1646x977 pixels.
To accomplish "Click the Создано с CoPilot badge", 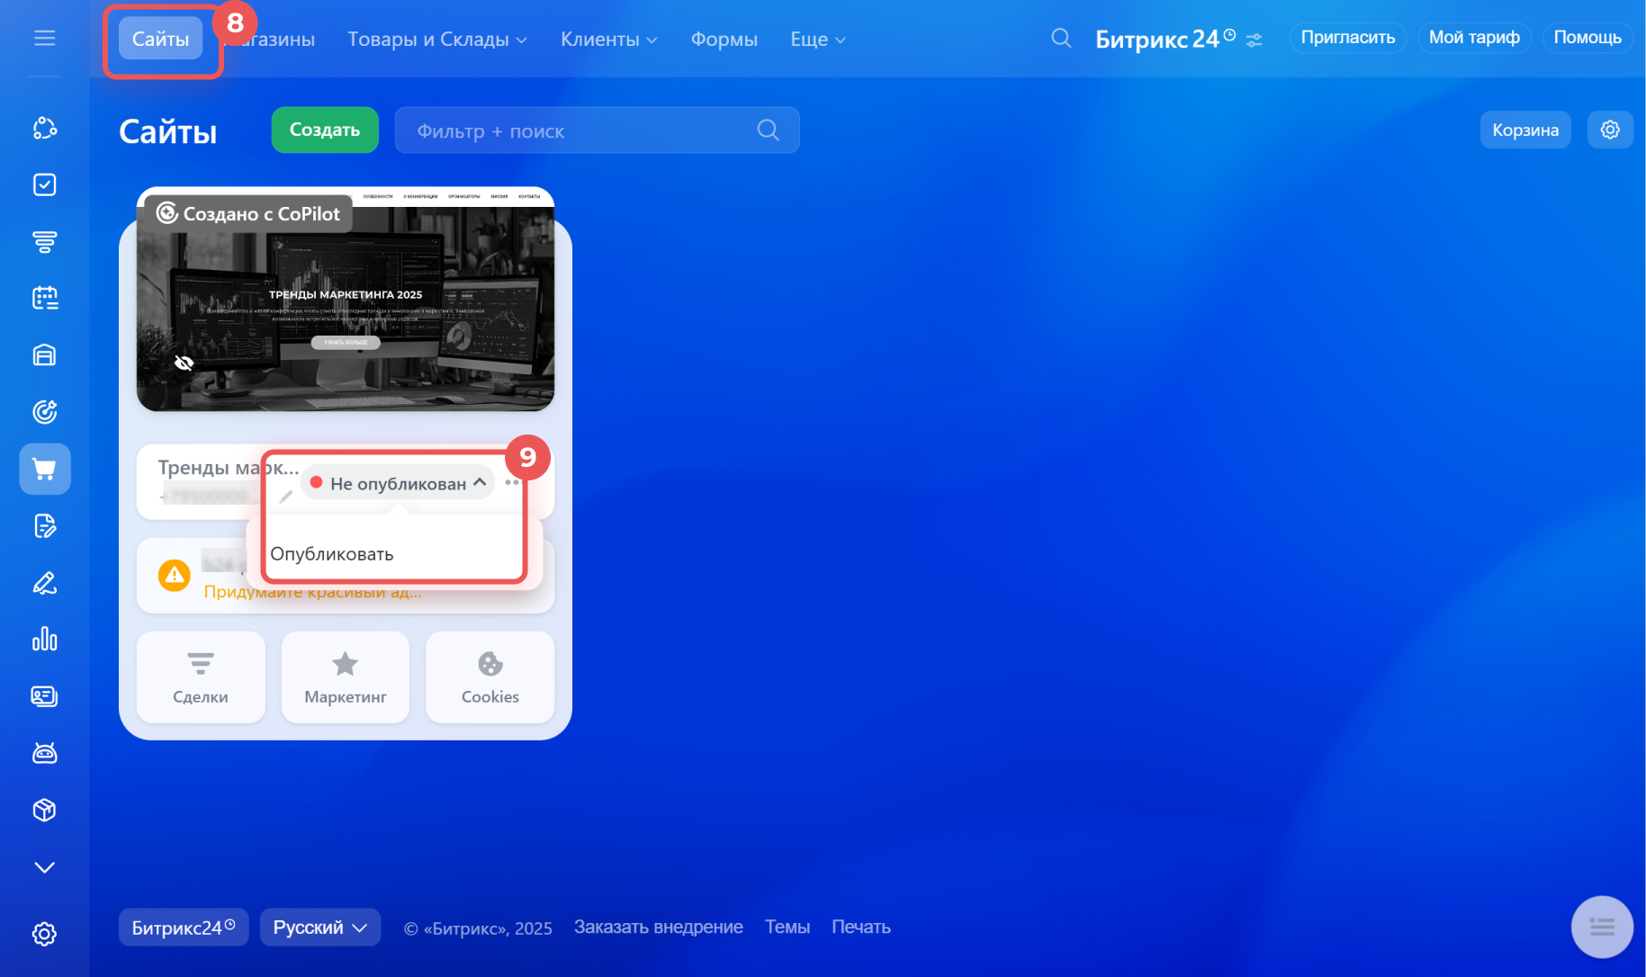I will pos(248,213).
